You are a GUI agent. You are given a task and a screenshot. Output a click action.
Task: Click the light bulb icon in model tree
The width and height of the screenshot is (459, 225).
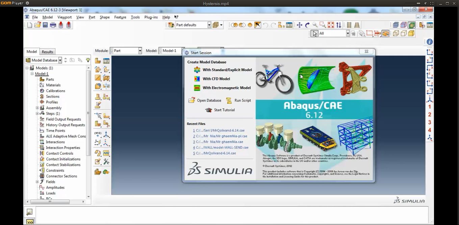[88, 60]
